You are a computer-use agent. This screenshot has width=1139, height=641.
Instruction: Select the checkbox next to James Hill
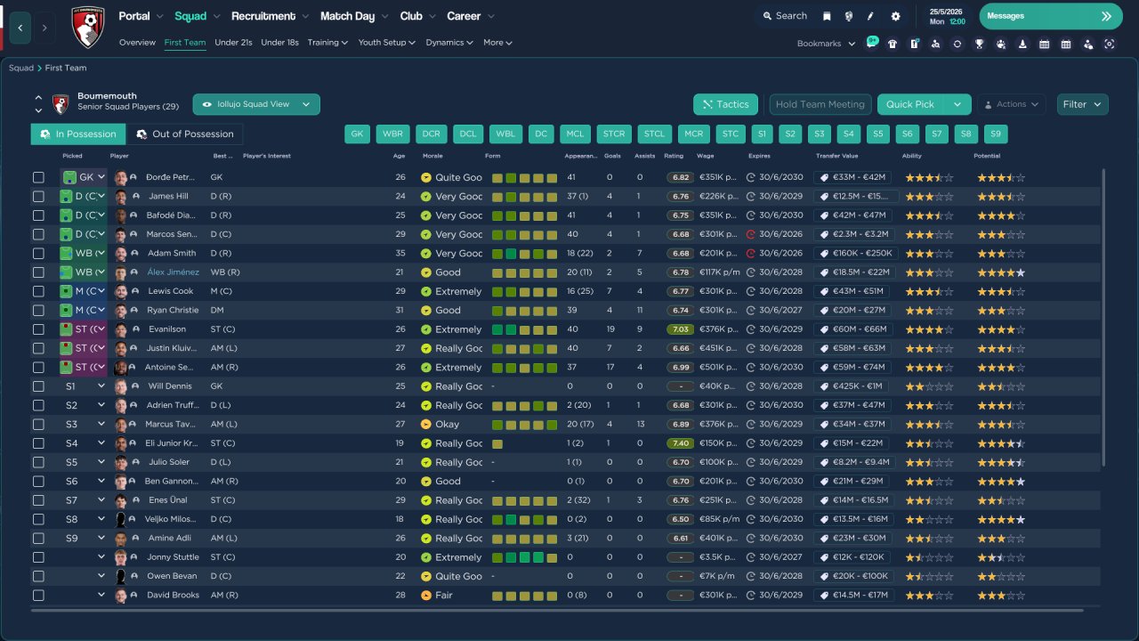click(38, 197)
